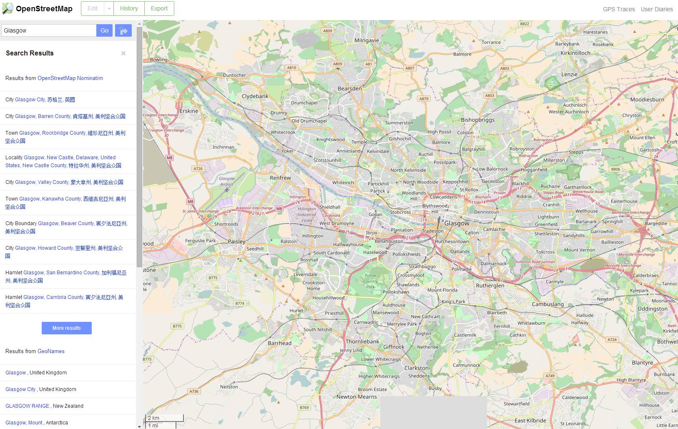Click the Barrhead label on map
Viewport: 678px width, 429px height.
[280, 344]
